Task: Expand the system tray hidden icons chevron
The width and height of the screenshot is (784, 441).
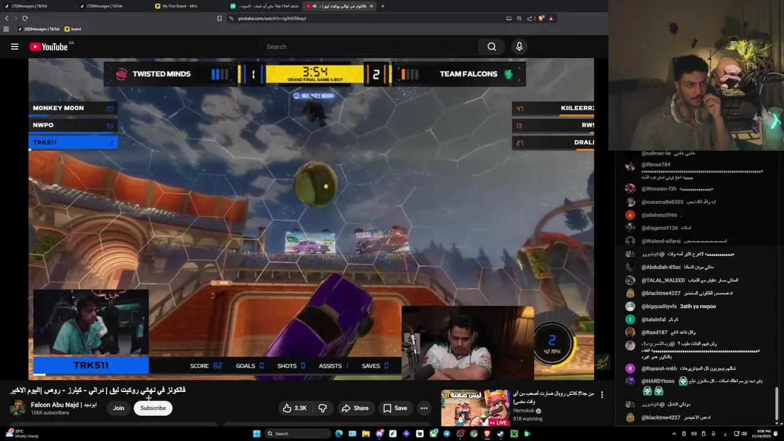Action: click(674, 434)
